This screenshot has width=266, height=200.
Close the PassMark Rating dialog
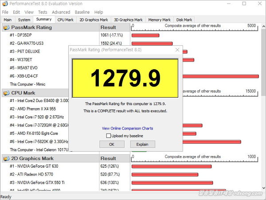(x=177, y=50)
